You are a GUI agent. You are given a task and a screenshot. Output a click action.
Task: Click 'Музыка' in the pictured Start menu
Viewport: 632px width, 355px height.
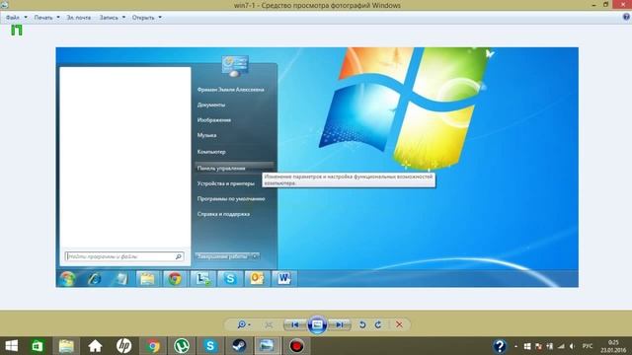pos(206,135)
